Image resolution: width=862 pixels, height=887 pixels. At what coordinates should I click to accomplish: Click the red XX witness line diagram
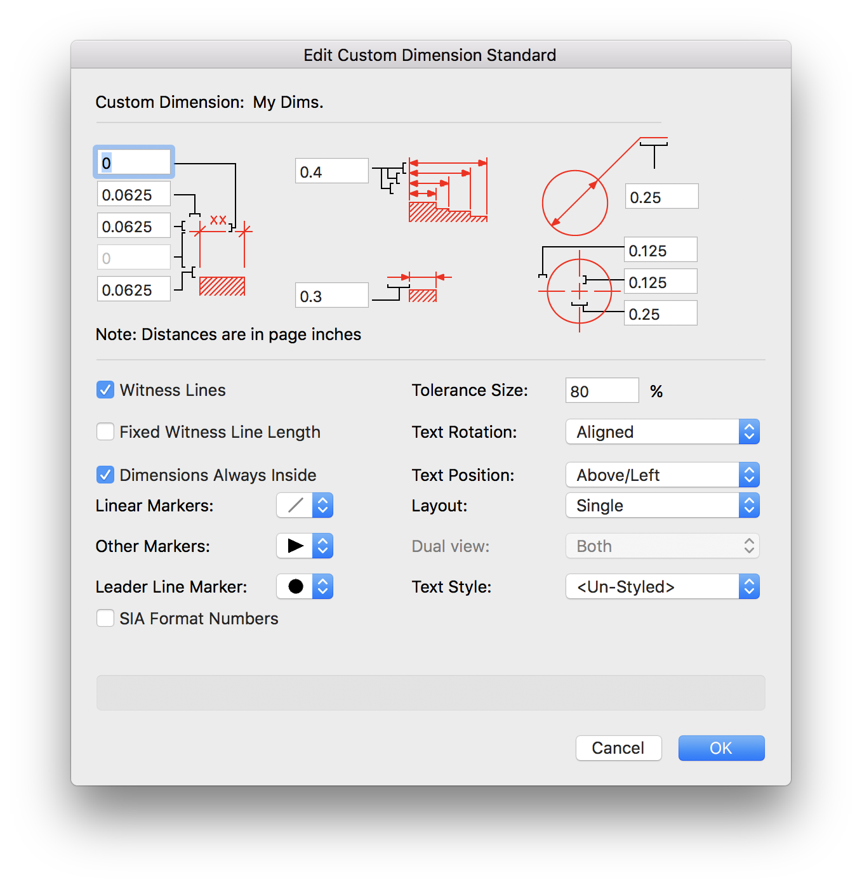pos(219,254)
